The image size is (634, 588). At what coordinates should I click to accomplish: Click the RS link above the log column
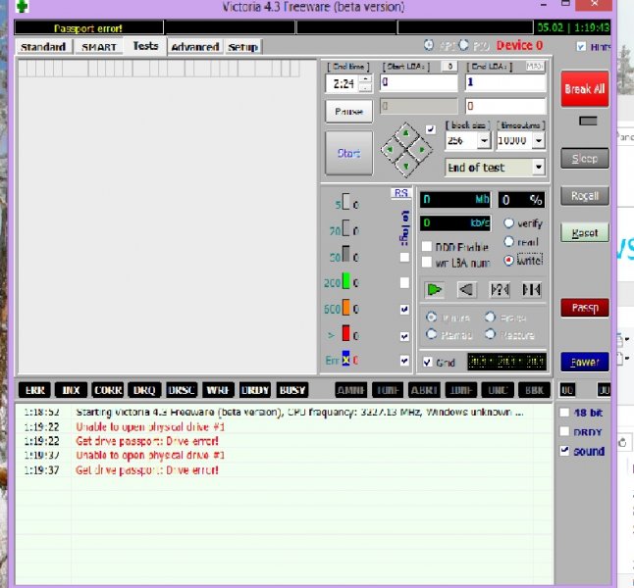pyautogui.click(x=400, y=193)
